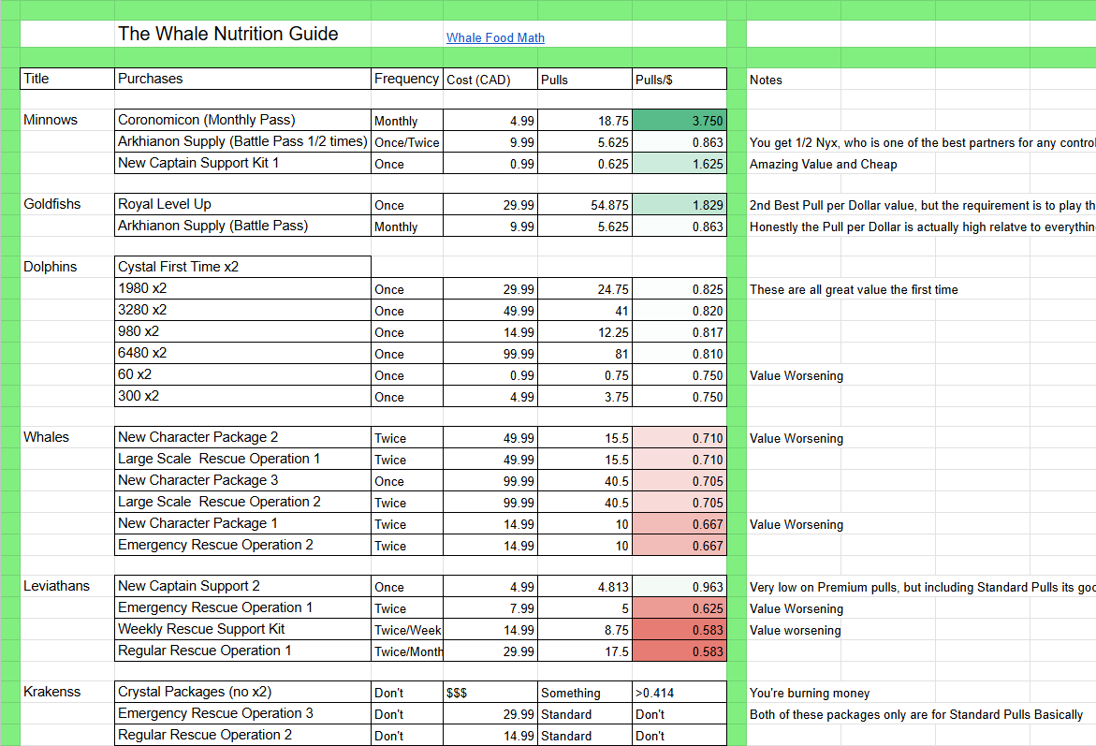This screenshot has width=1096, height=746.
Task: Select 'Regular Rescue Operation 1' cell
Action: [x=242, y=651]
